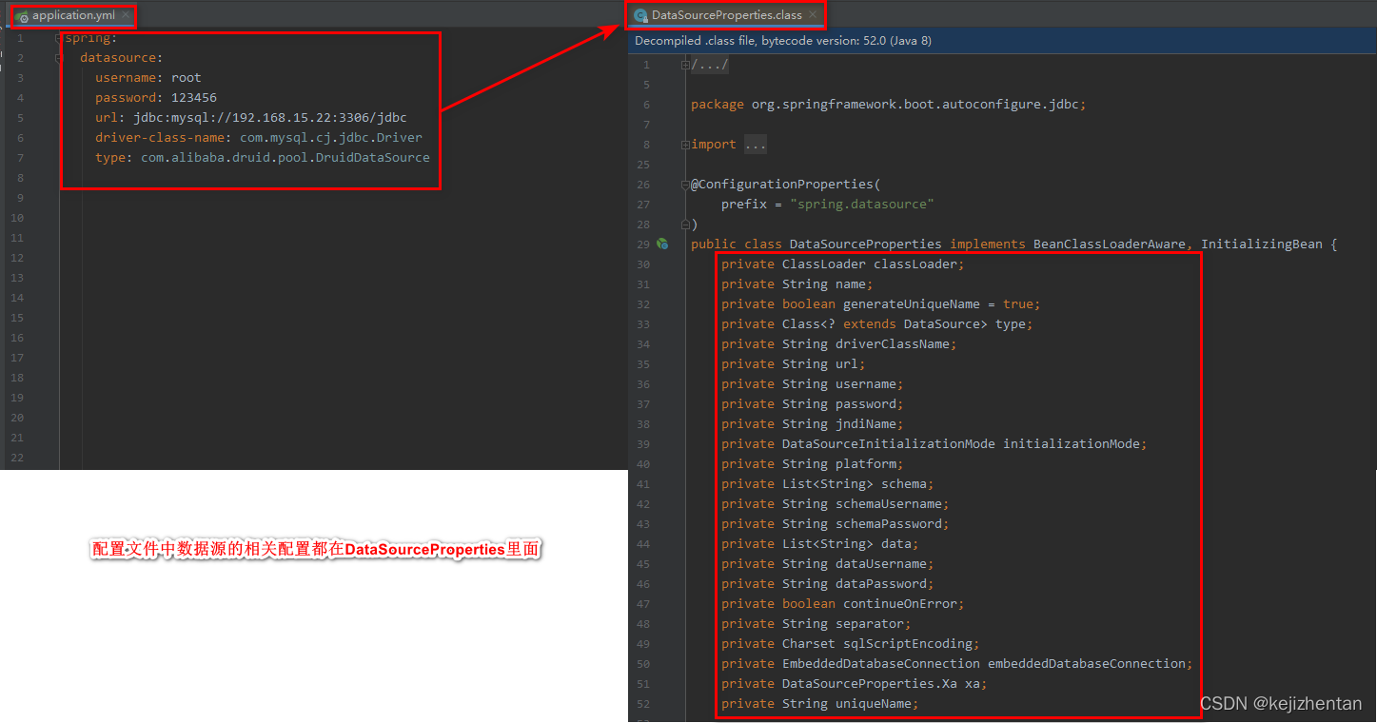Click the driverClassName field declaration

point(838,344)
